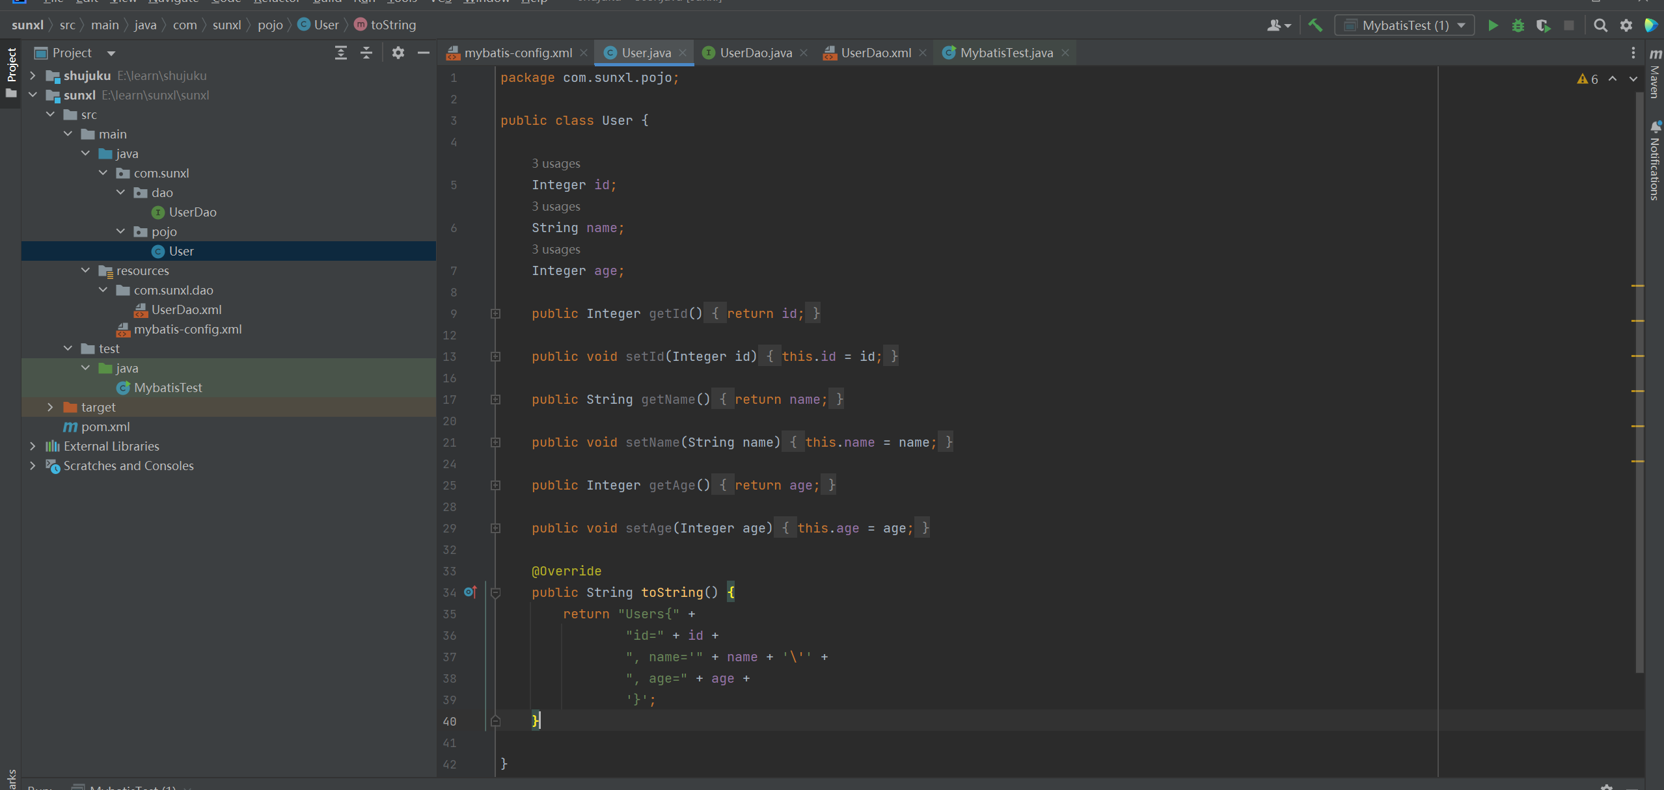Hide the project panel with minus icon
This screenshot has width=1664, height=790.
(x=423, y=53)
